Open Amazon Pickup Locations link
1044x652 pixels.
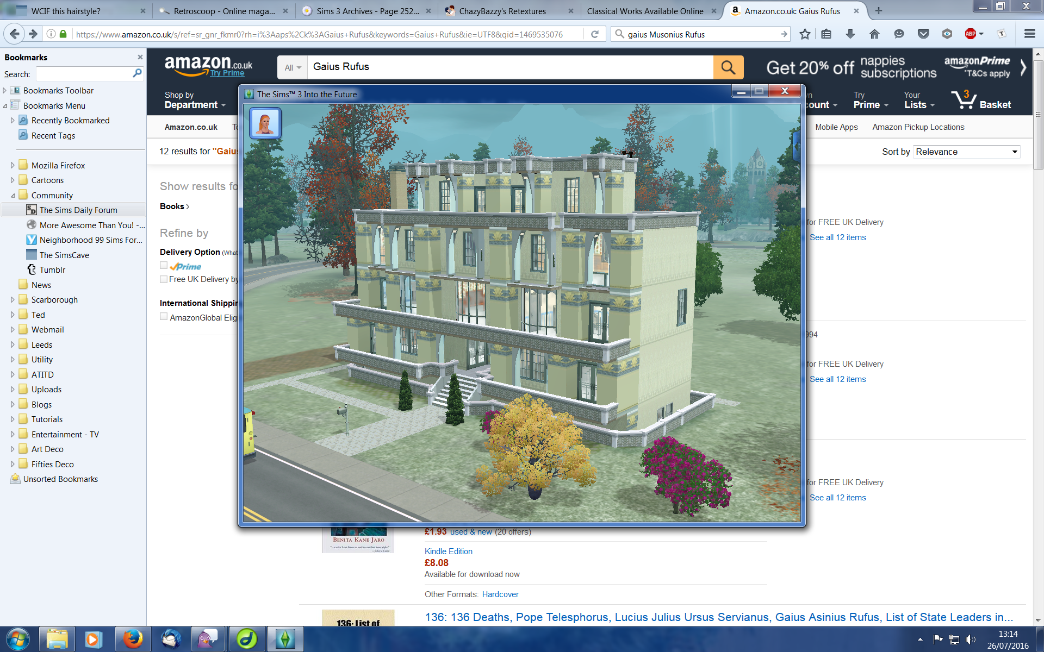[918, 127]
